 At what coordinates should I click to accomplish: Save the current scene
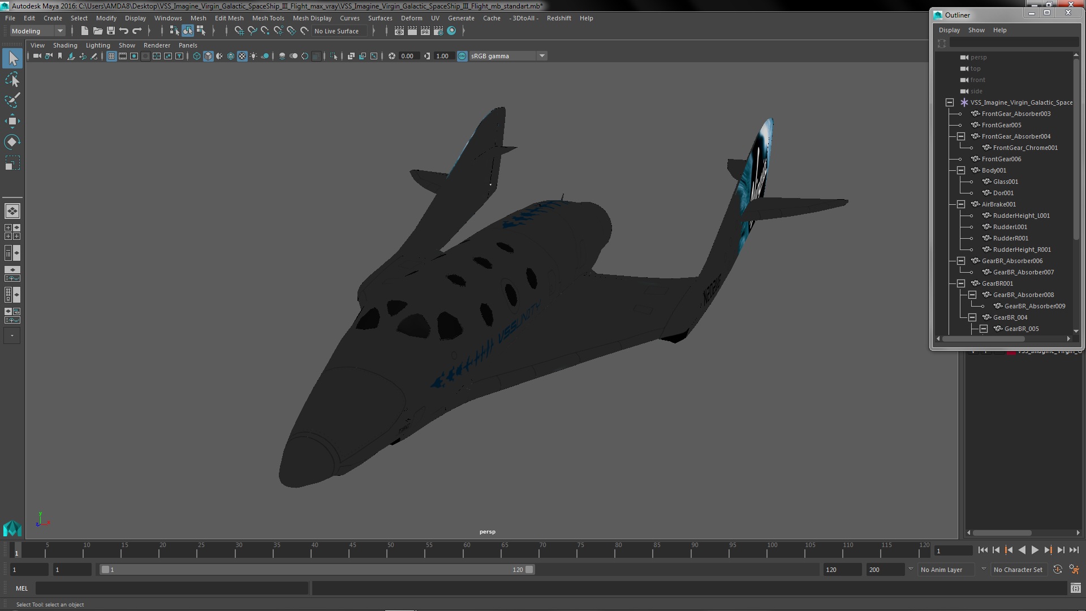(110, 31)
